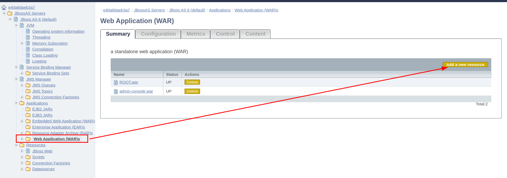507x178 pixels.
Task: Collapse the Service Binding Manager node
Action: pos(16,67)
